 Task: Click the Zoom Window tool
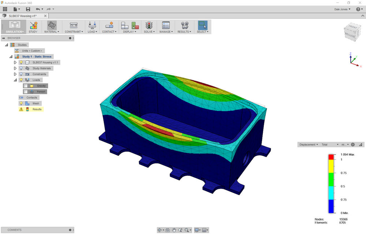pyautogui.click(x=180, y=230)
